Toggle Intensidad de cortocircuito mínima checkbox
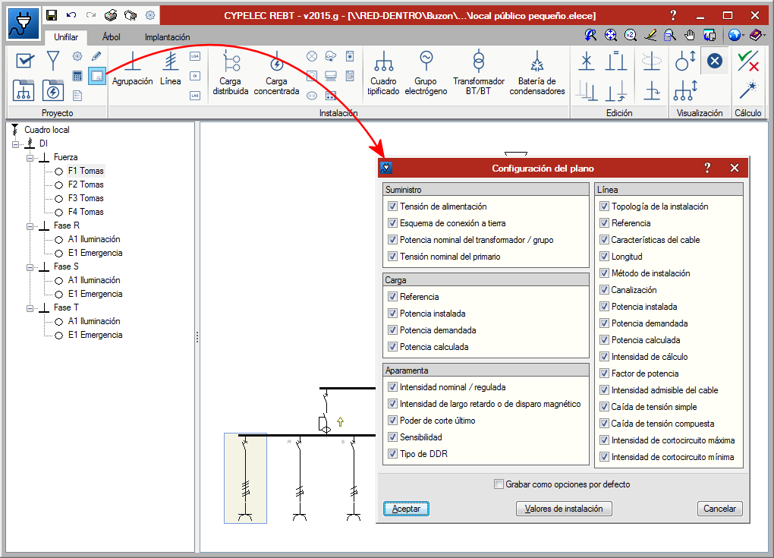Image resolution: width=774 pixels, height=558 pixels. (604, 456)
